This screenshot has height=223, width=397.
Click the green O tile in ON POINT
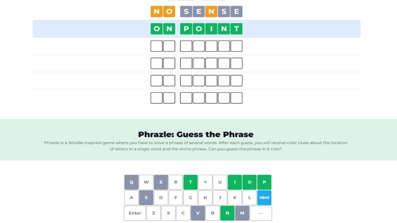coord(156,28)
